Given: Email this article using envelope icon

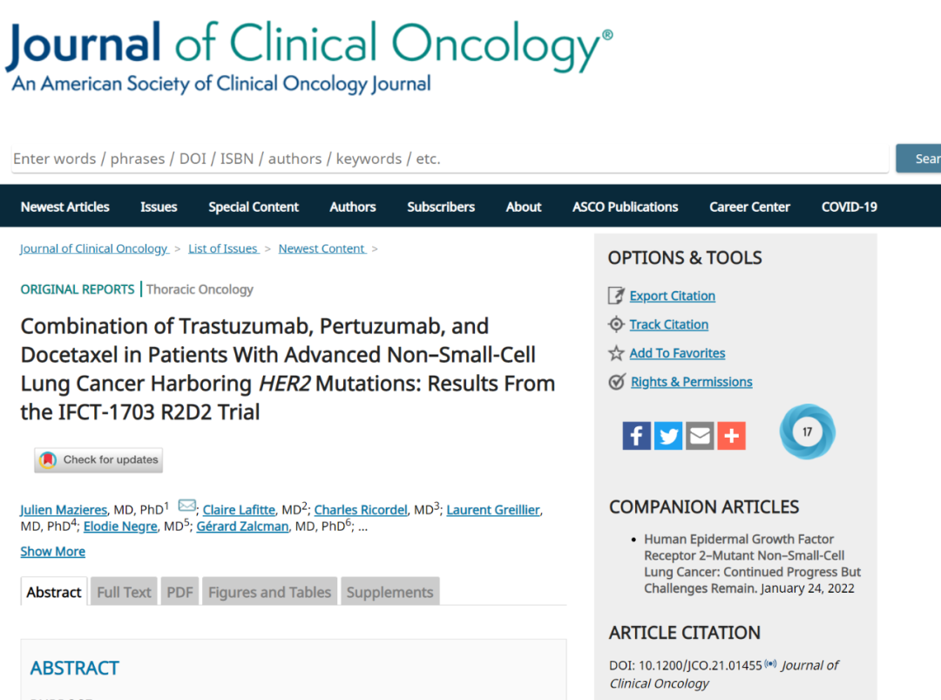Looking at the screenshot, I should point(700,435).
